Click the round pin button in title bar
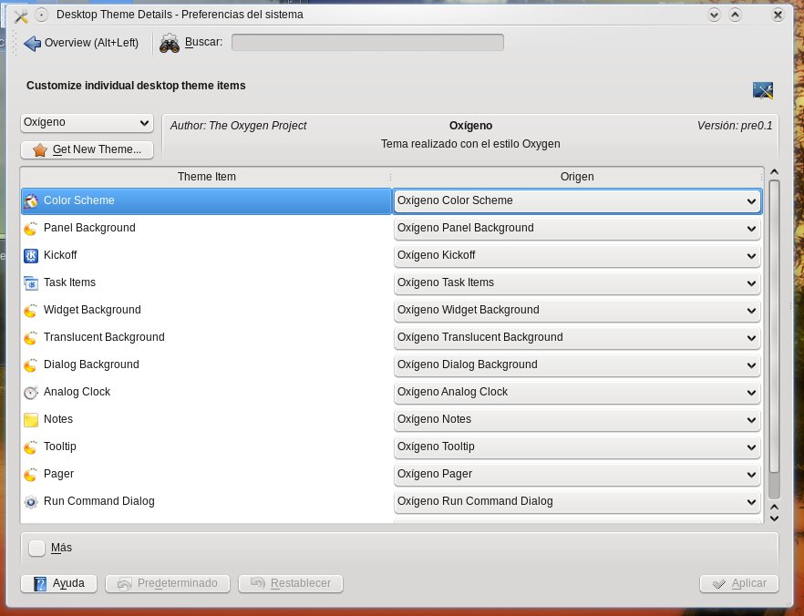804x616 pixels. click(x=42, y=15)
